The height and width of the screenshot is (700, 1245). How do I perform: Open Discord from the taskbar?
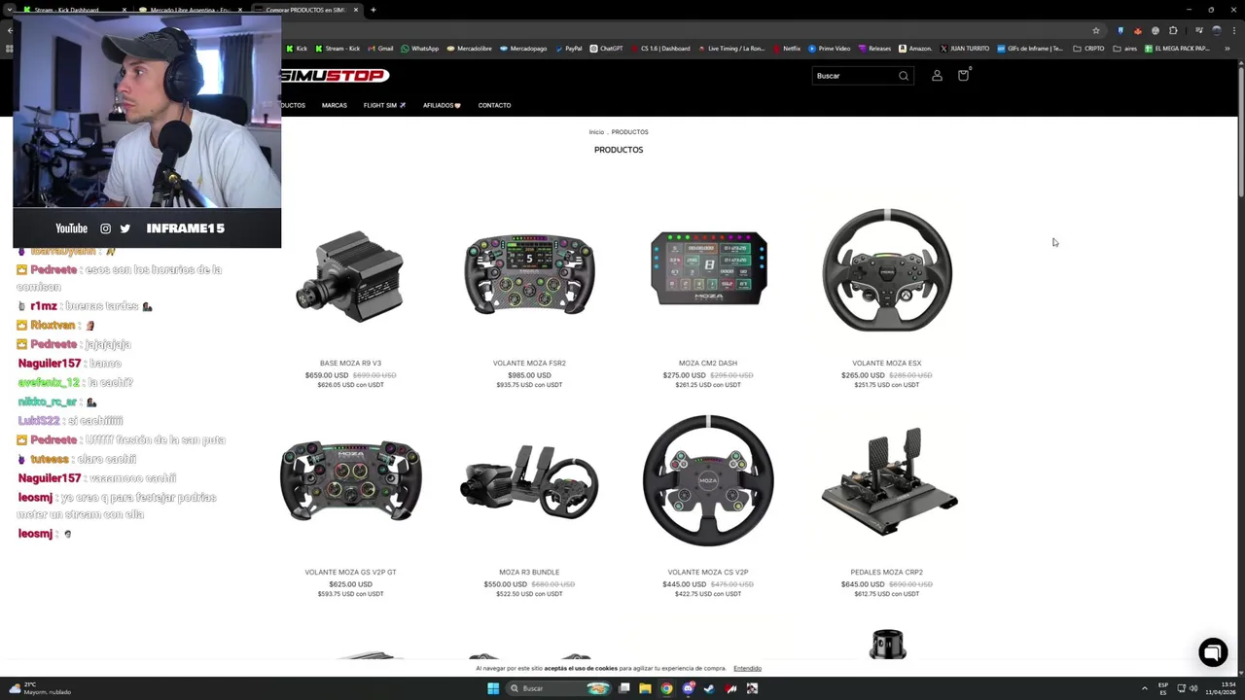[688, 688]
